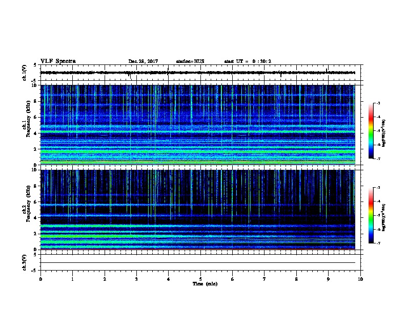This screenshot has height=313, width=406.
Task: Click the "ch.3(V)" axis label
Action: point(24,262)
